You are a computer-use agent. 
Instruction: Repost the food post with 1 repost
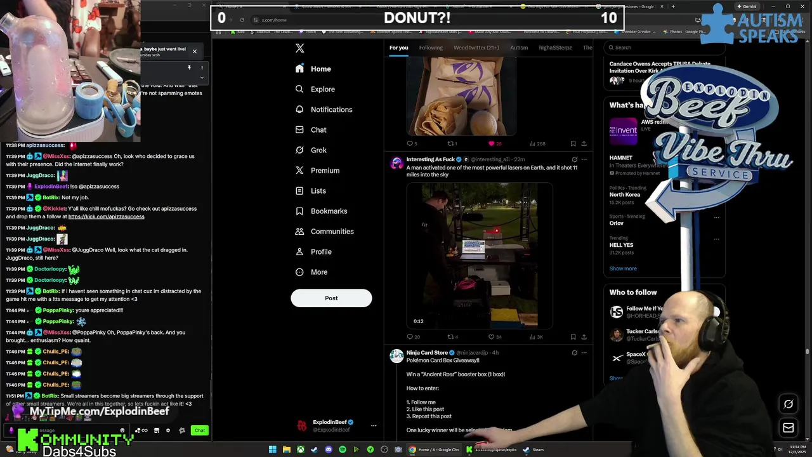click(x=452, y=143)
